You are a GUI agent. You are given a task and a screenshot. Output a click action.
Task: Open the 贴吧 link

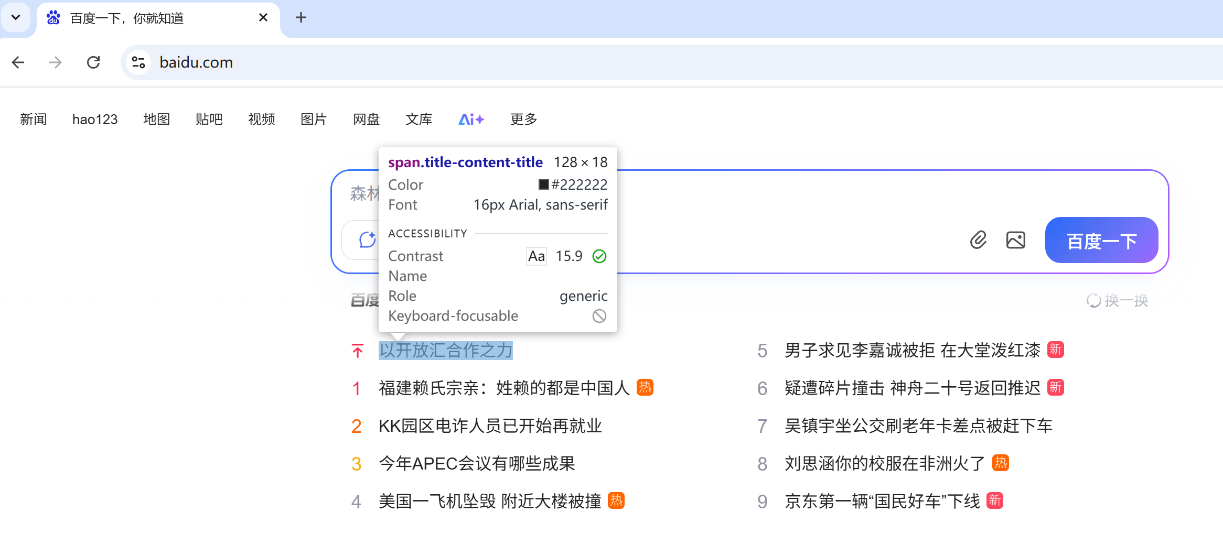click(x=209, y=119)
